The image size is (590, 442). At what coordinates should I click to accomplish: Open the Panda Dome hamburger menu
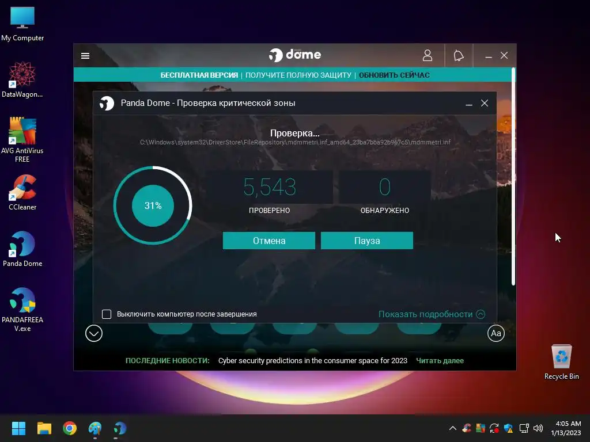point(85,56)
